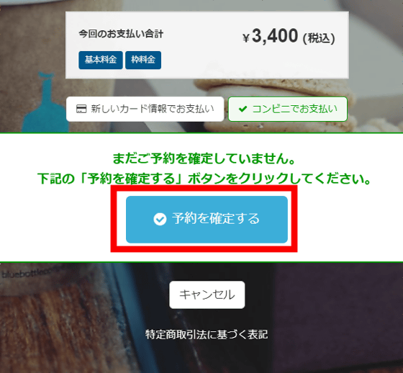This screenshot has width=403, height=373.
Task: Click the credit card icon
Action: point(81,109)
